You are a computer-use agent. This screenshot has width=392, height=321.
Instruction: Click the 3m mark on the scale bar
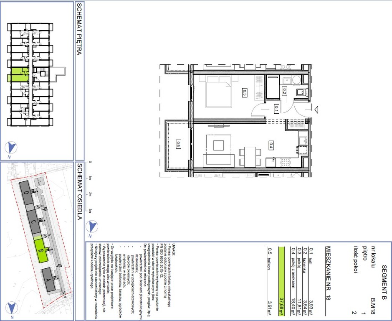(x=90, y=211)
